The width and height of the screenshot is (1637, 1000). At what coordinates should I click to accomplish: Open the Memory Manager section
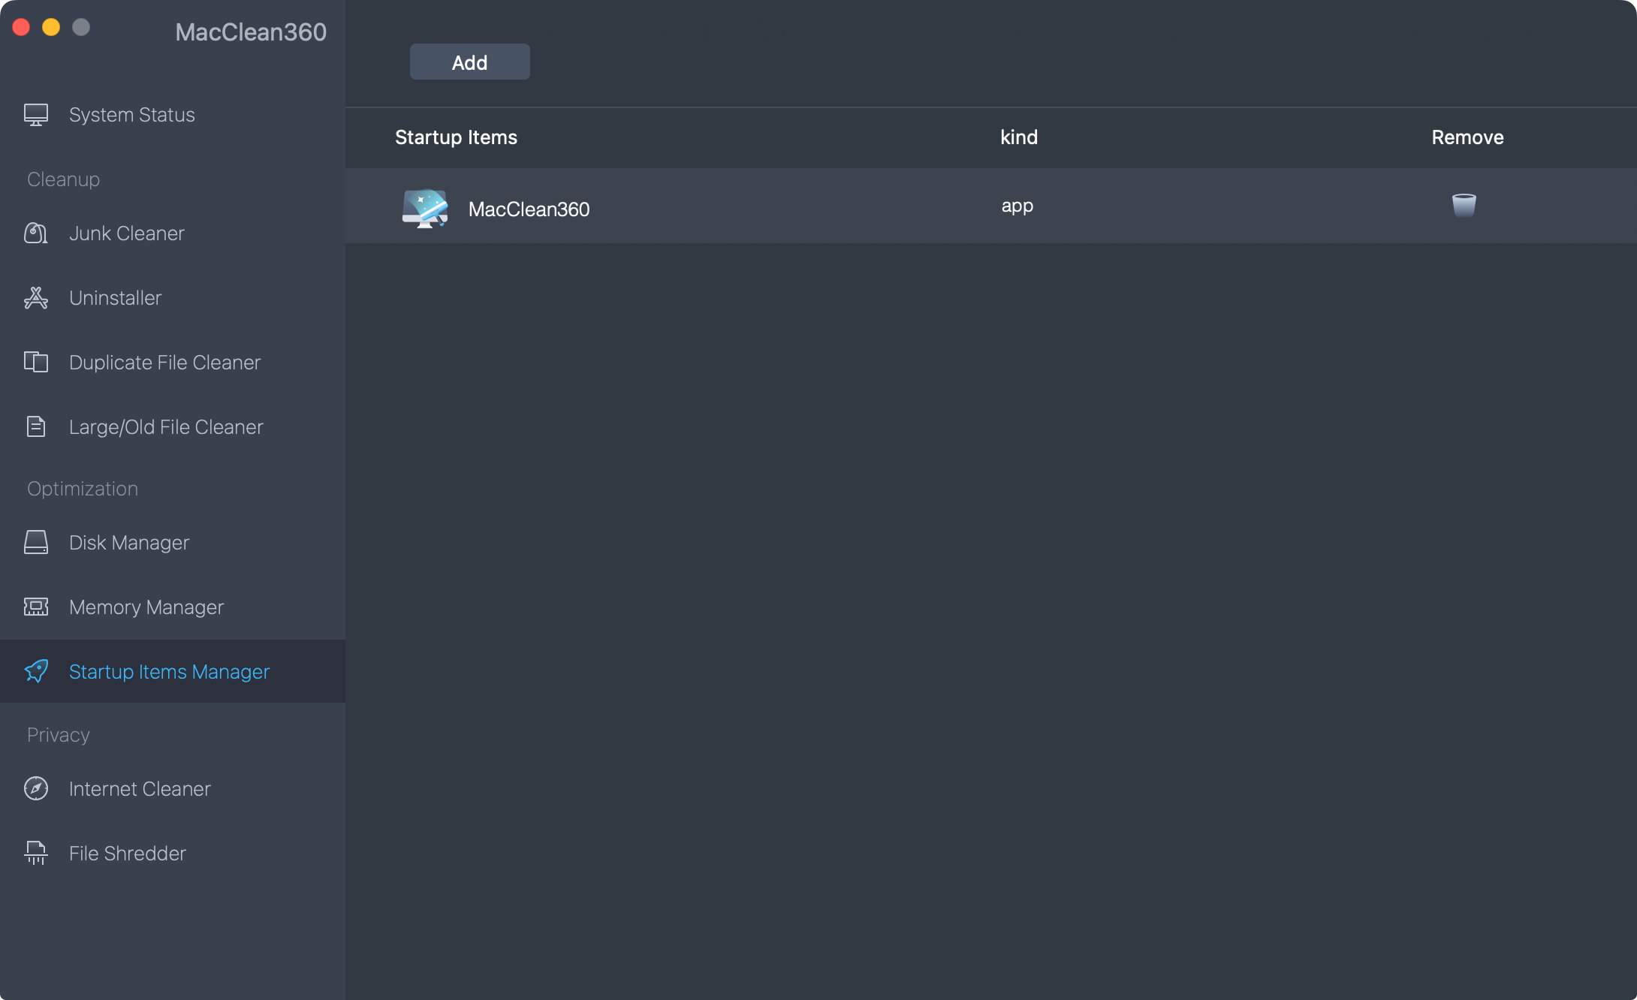(x=146, y=607)
